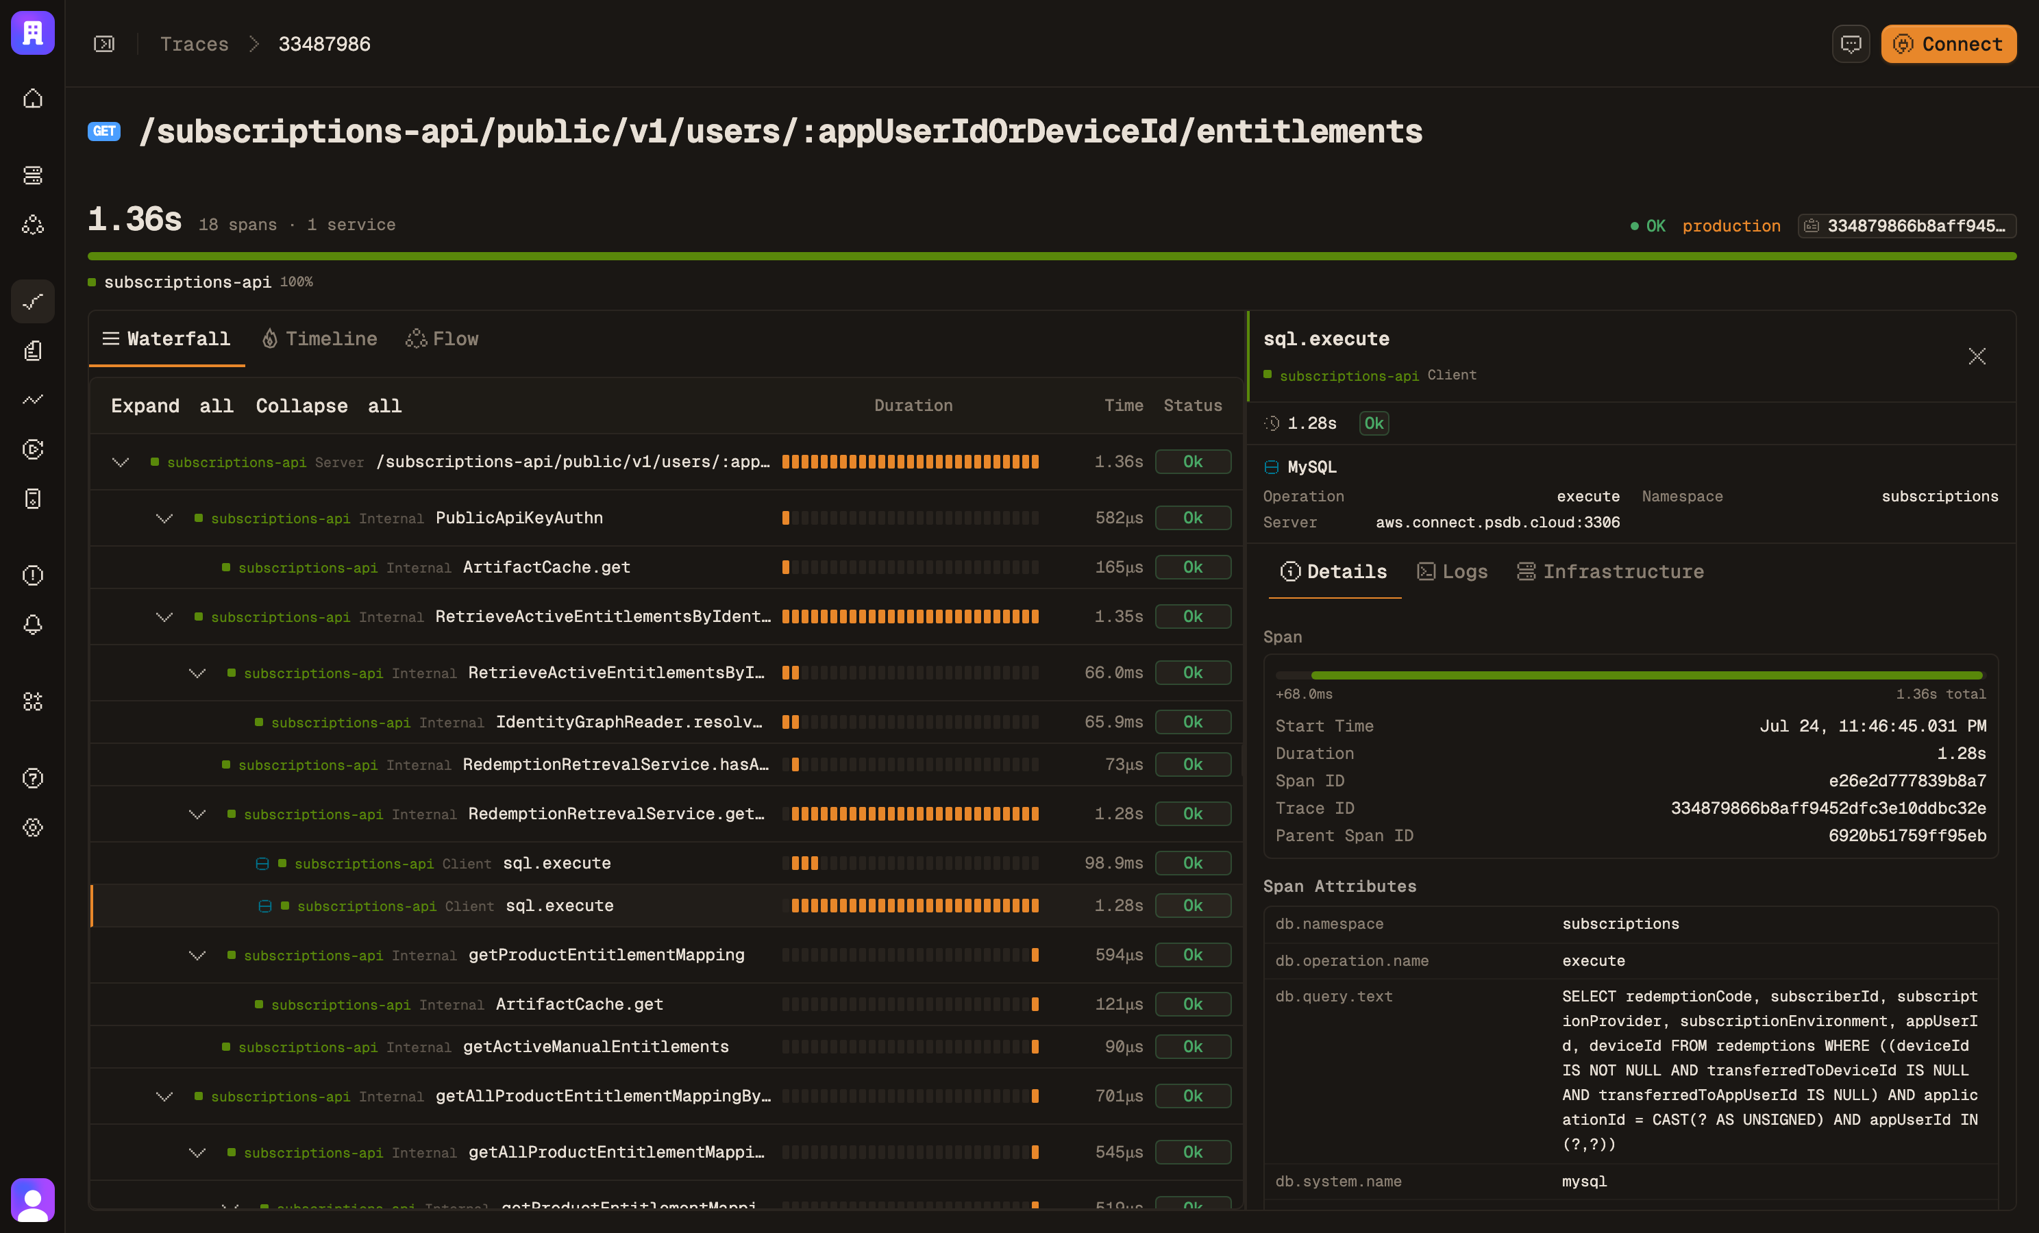
Task: Open the Logs tab in span panel
Action: click(x=1453, y=572)
